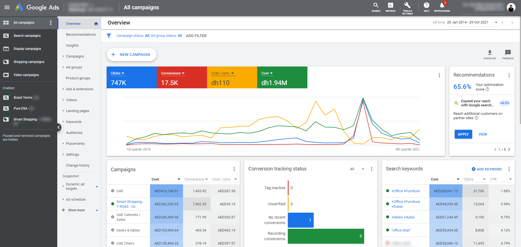Download the overview report
This screenshot has height=247, width=521.
click(x=490, y=54)
